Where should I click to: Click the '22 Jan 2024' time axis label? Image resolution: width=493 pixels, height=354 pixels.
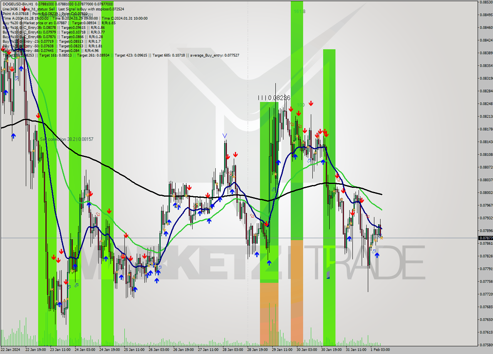tap(10, 350)
